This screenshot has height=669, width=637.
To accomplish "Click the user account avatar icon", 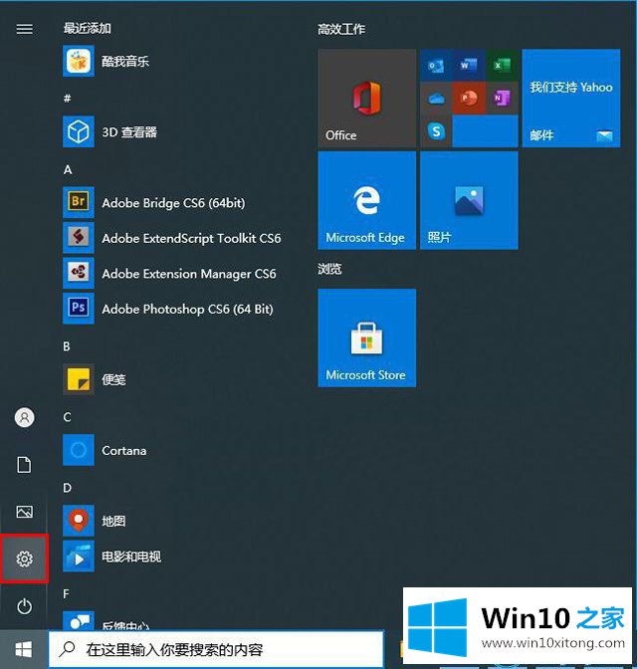I will click(24, 417).
